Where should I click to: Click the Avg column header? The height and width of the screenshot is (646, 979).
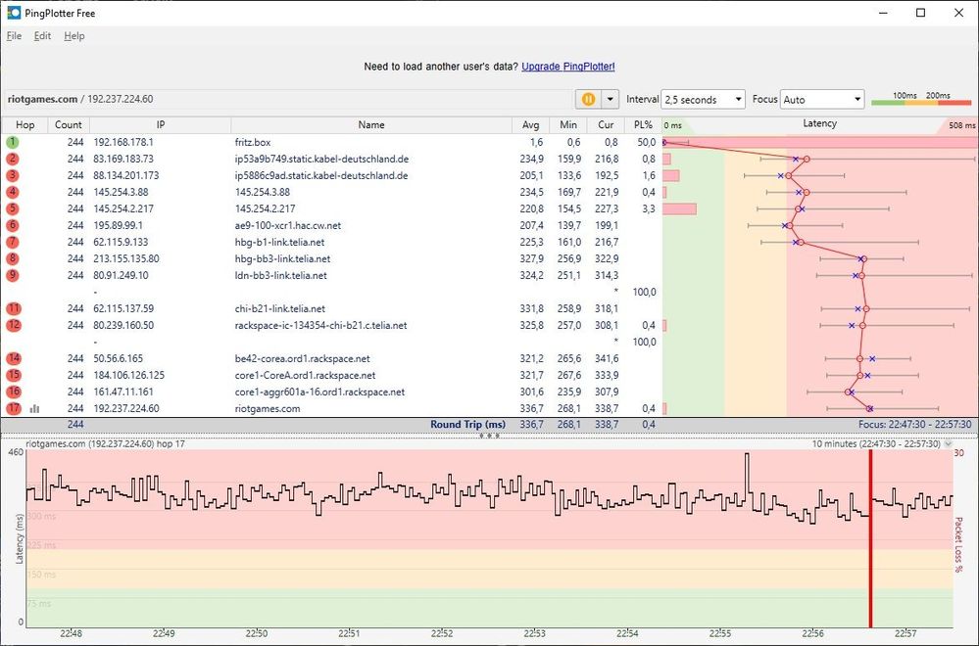click(x=531, y=124)
